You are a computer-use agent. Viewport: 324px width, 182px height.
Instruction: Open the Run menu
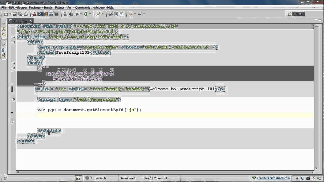coord(70,8)
